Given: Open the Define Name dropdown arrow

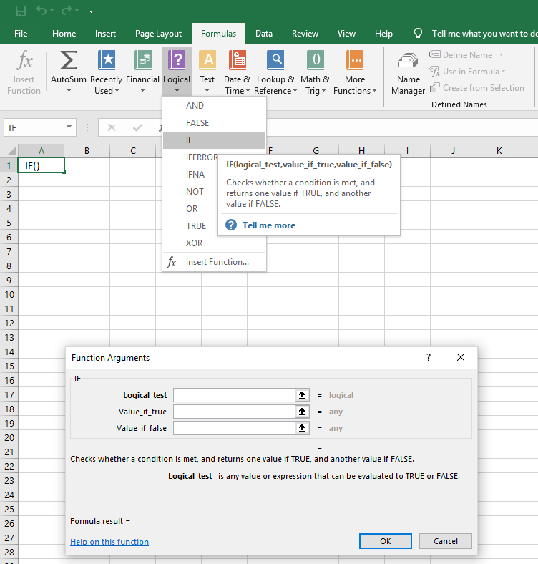Looking at the screenshot, I should (x=501, y=55).
